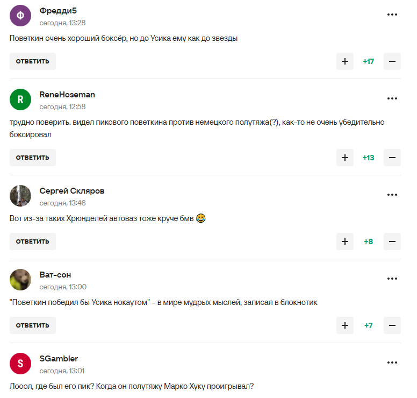
Task: Downvote Ват-сон's comment
Action: (x=392, y=325)
